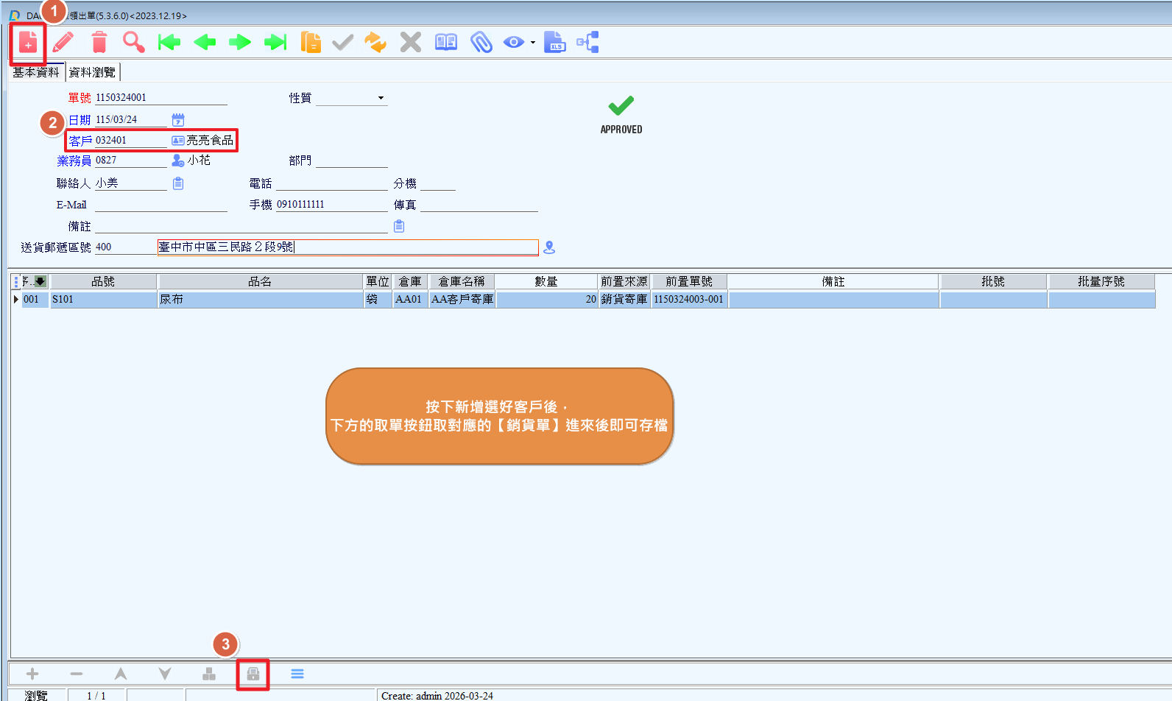Click the 備註 remarks input field
The image size is (1172, 701).
tap(241, 226)
